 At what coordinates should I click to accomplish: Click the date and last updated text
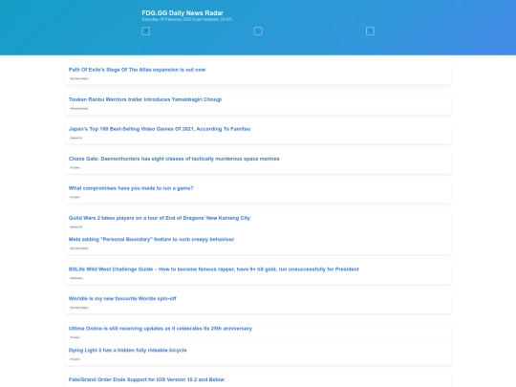coord(187,19)
